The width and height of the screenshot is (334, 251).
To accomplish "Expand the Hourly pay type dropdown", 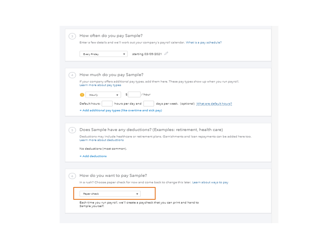I will [103, 95].
